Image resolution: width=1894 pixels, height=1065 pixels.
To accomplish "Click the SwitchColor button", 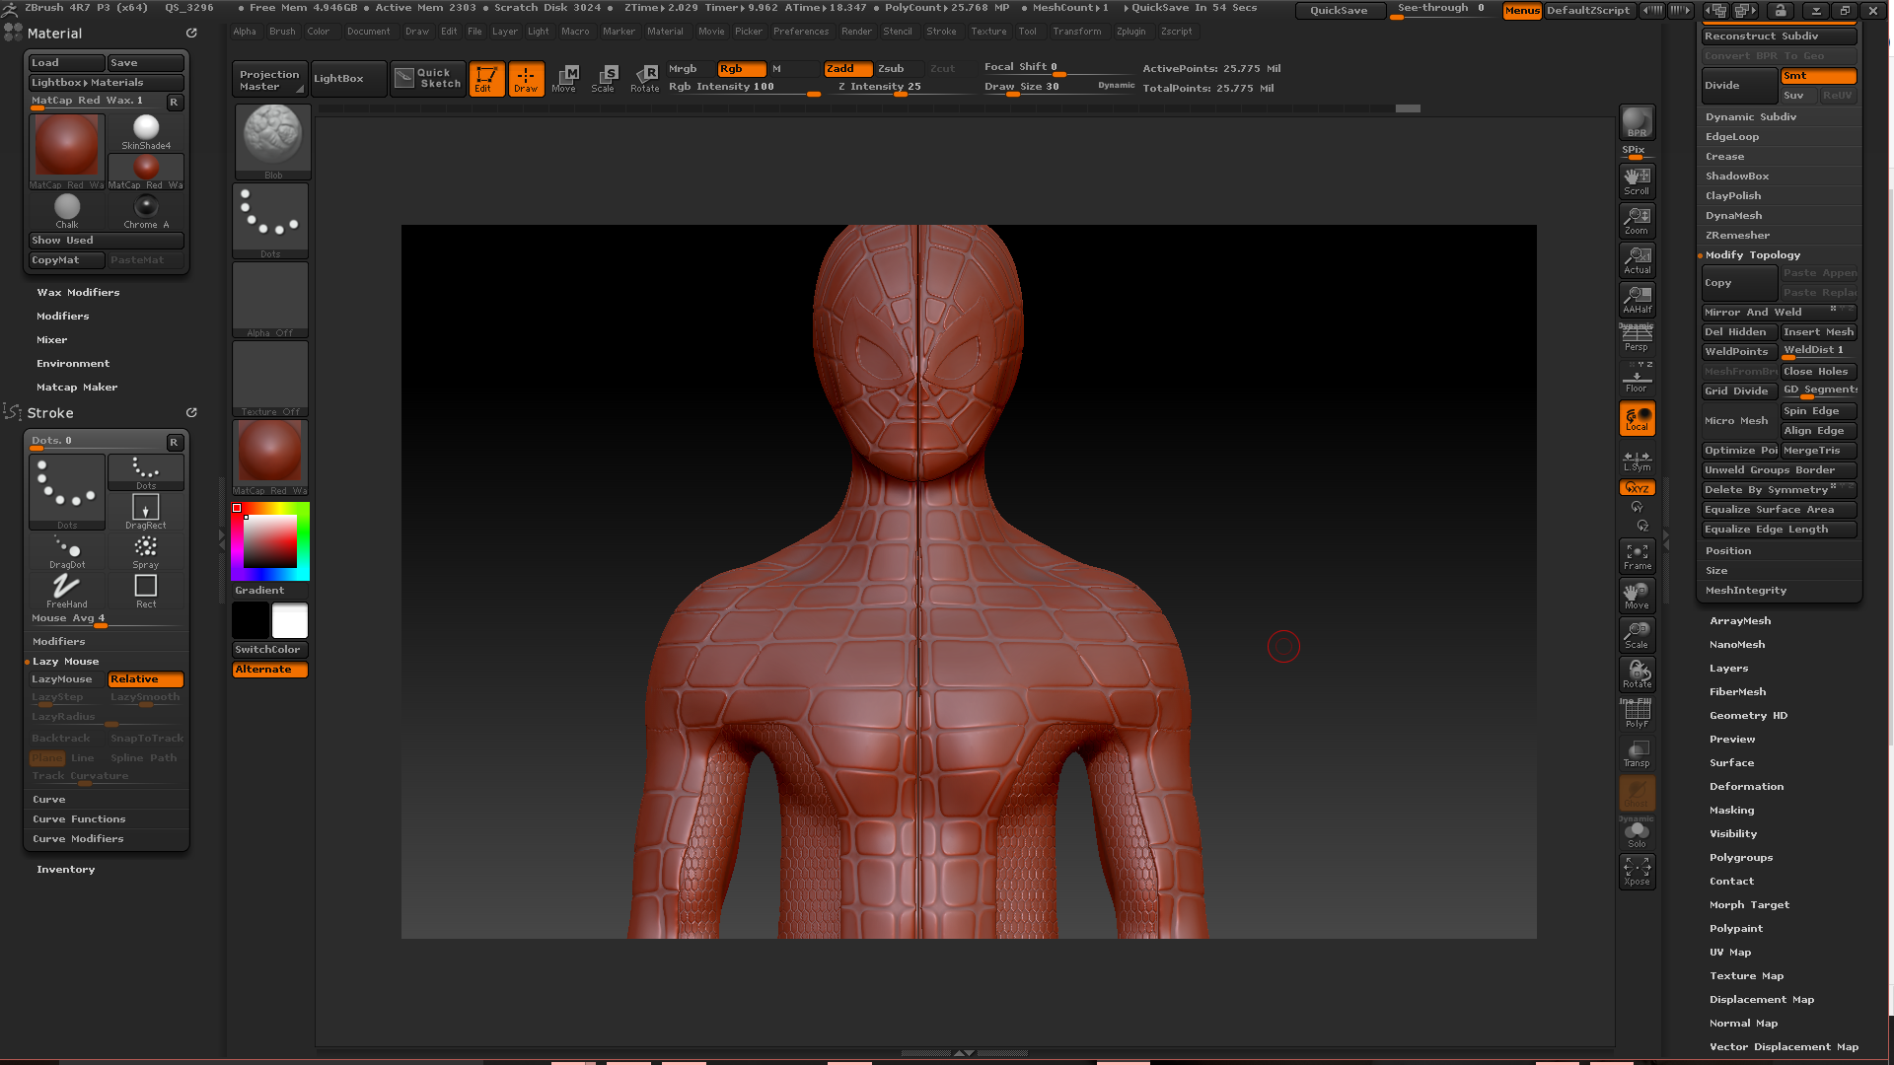I will point(270,650).
